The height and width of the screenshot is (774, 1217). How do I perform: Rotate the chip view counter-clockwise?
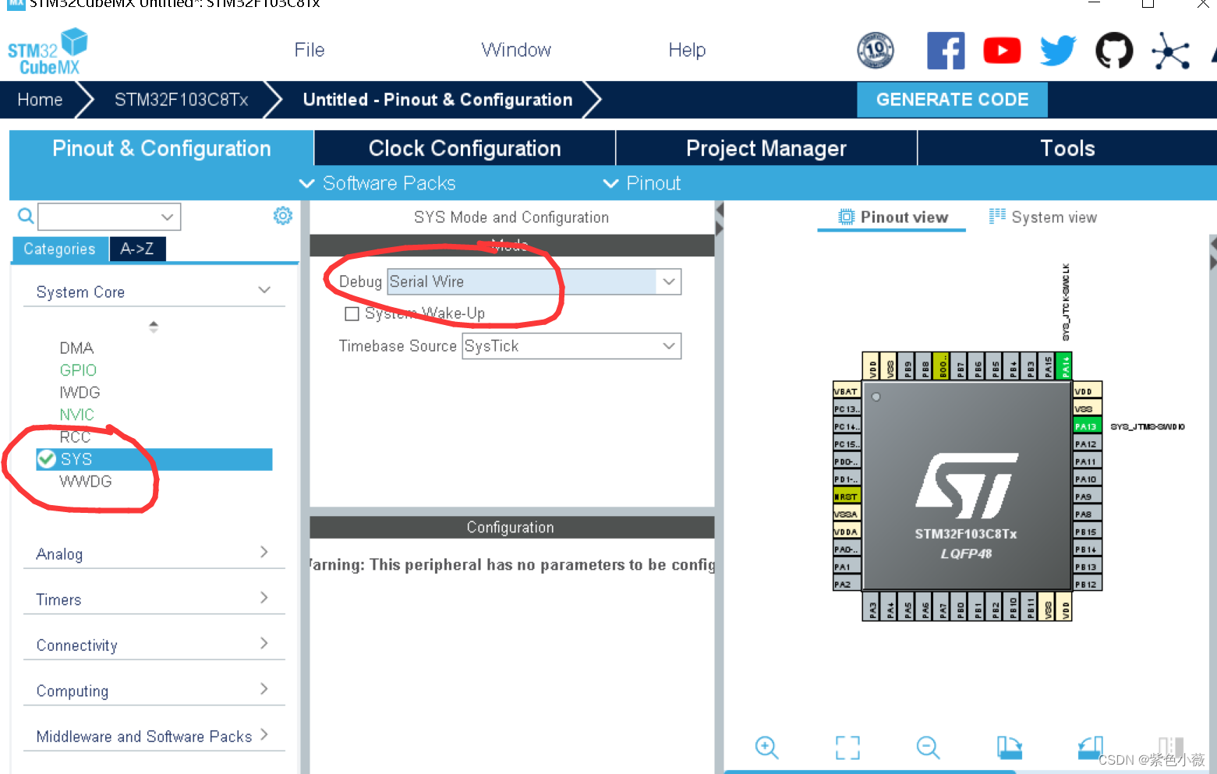1091,747
